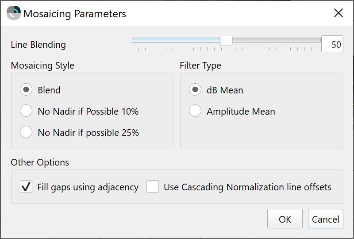Confirm settings with the OK button
The height and width of the screenshot is (239, 354).
click(285, 219)
